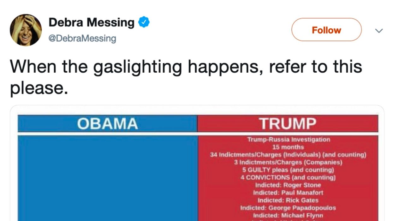Screen dimensions: 393x221
Task: Select the attached comparison chart image
Action: click(x=196, y=164)
